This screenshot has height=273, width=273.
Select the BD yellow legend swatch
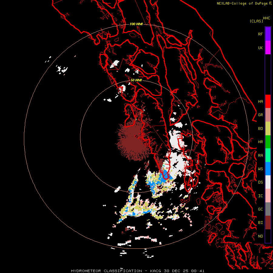(x=268, y=129)
